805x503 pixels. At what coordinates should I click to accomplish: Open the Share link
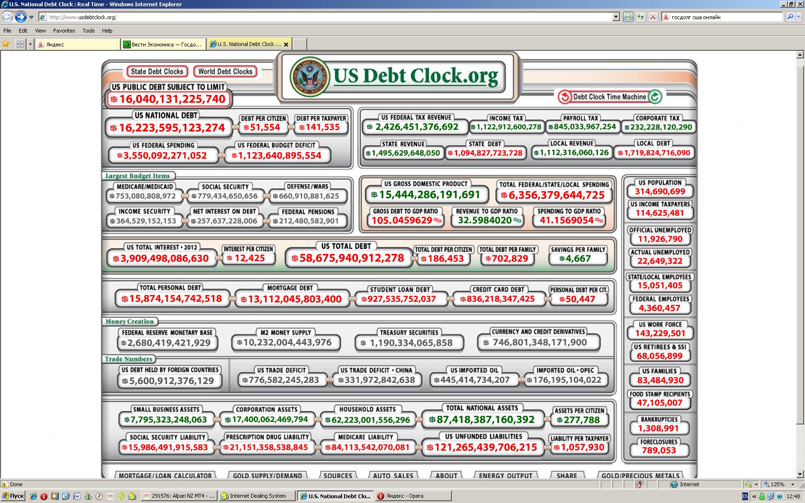[x=567, y=475]
